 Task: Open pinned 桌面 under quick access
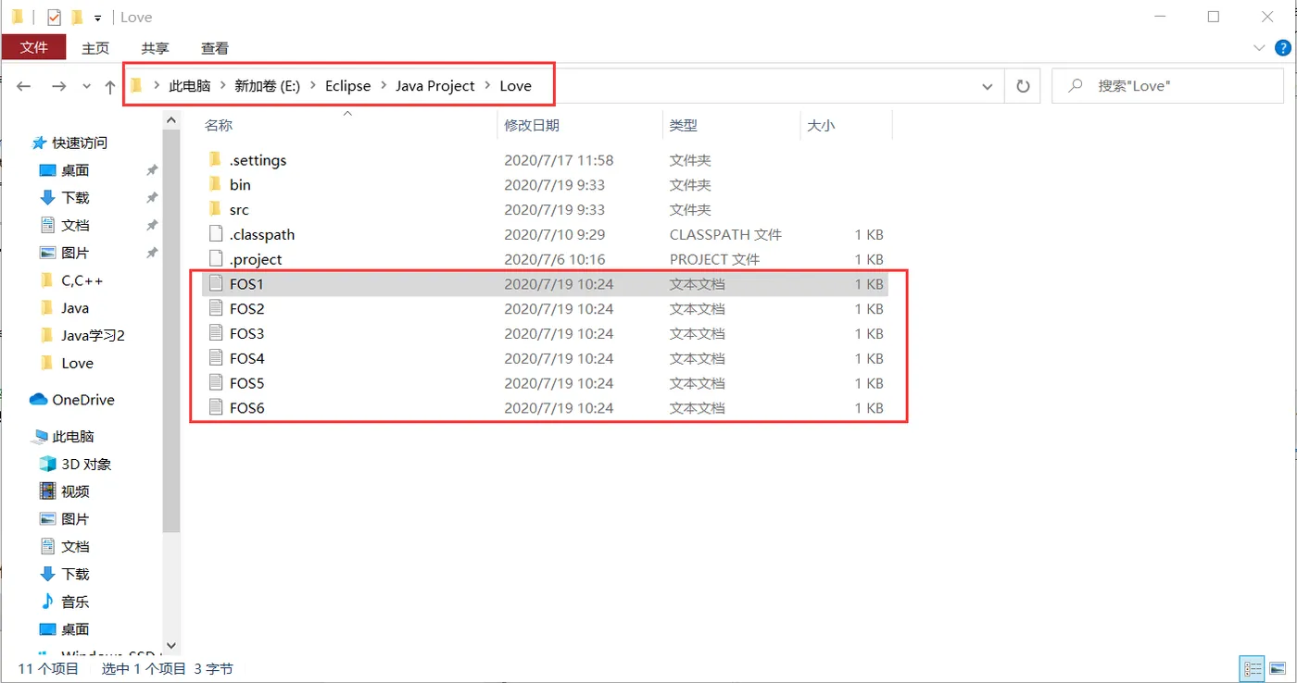coord(75,170)
